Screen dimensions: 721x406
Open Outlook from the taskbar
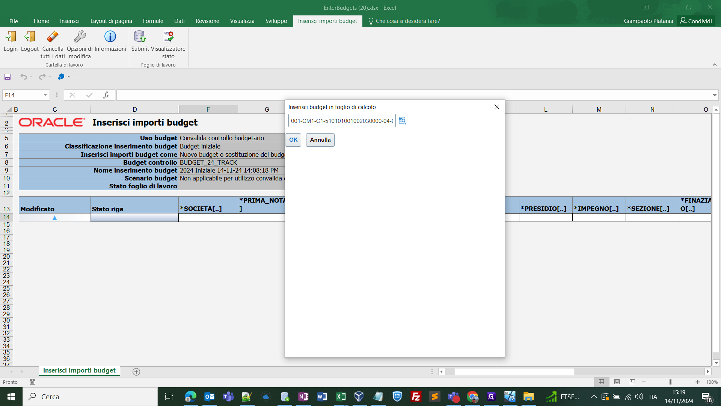tap(209, 397)
